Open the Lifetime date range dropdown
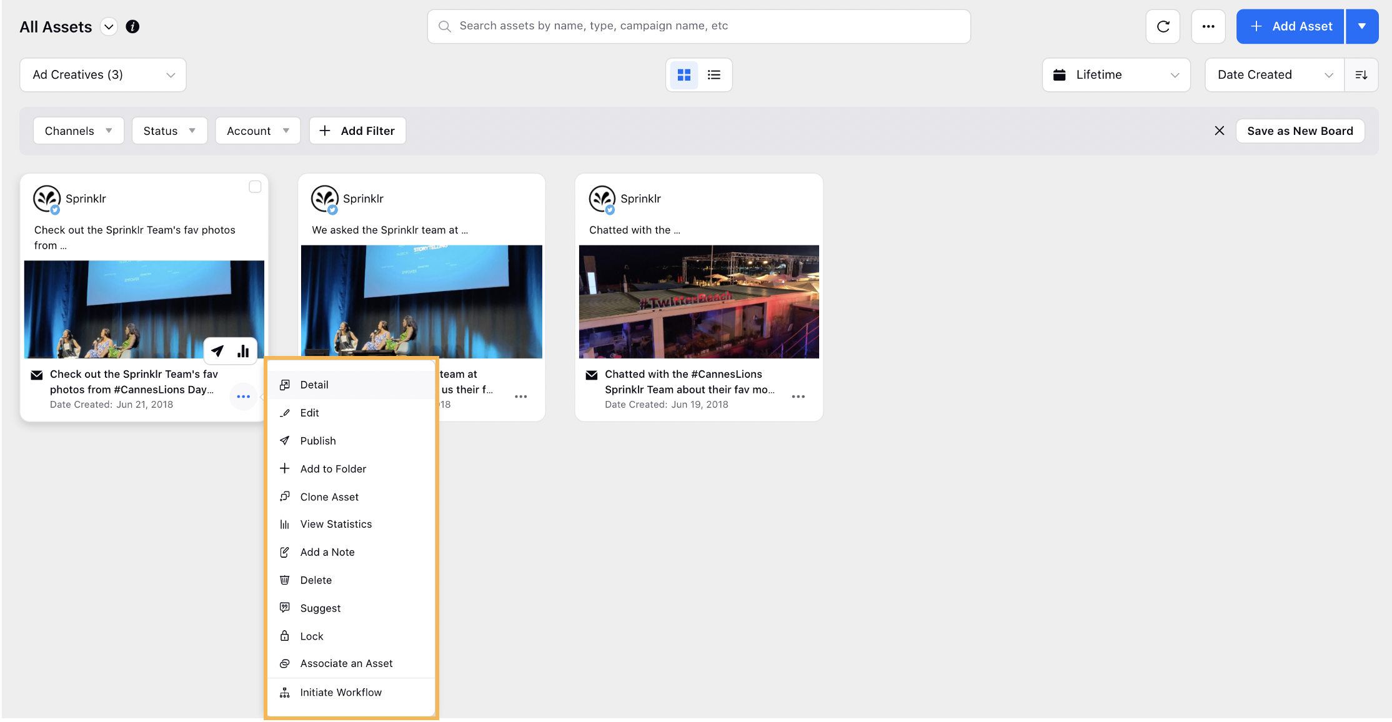The width and height of the screenshot is (1392, 722). 1116,75
